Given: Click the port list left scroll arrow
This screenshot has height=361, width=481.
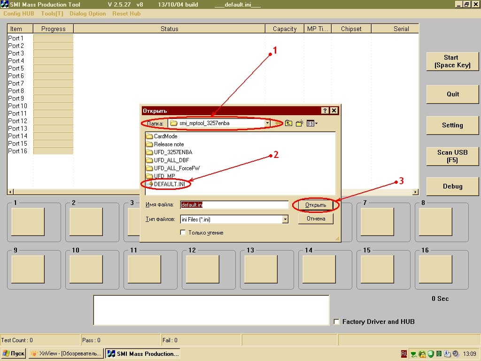Looking at the screenshot, I should (x=11, y=192).
